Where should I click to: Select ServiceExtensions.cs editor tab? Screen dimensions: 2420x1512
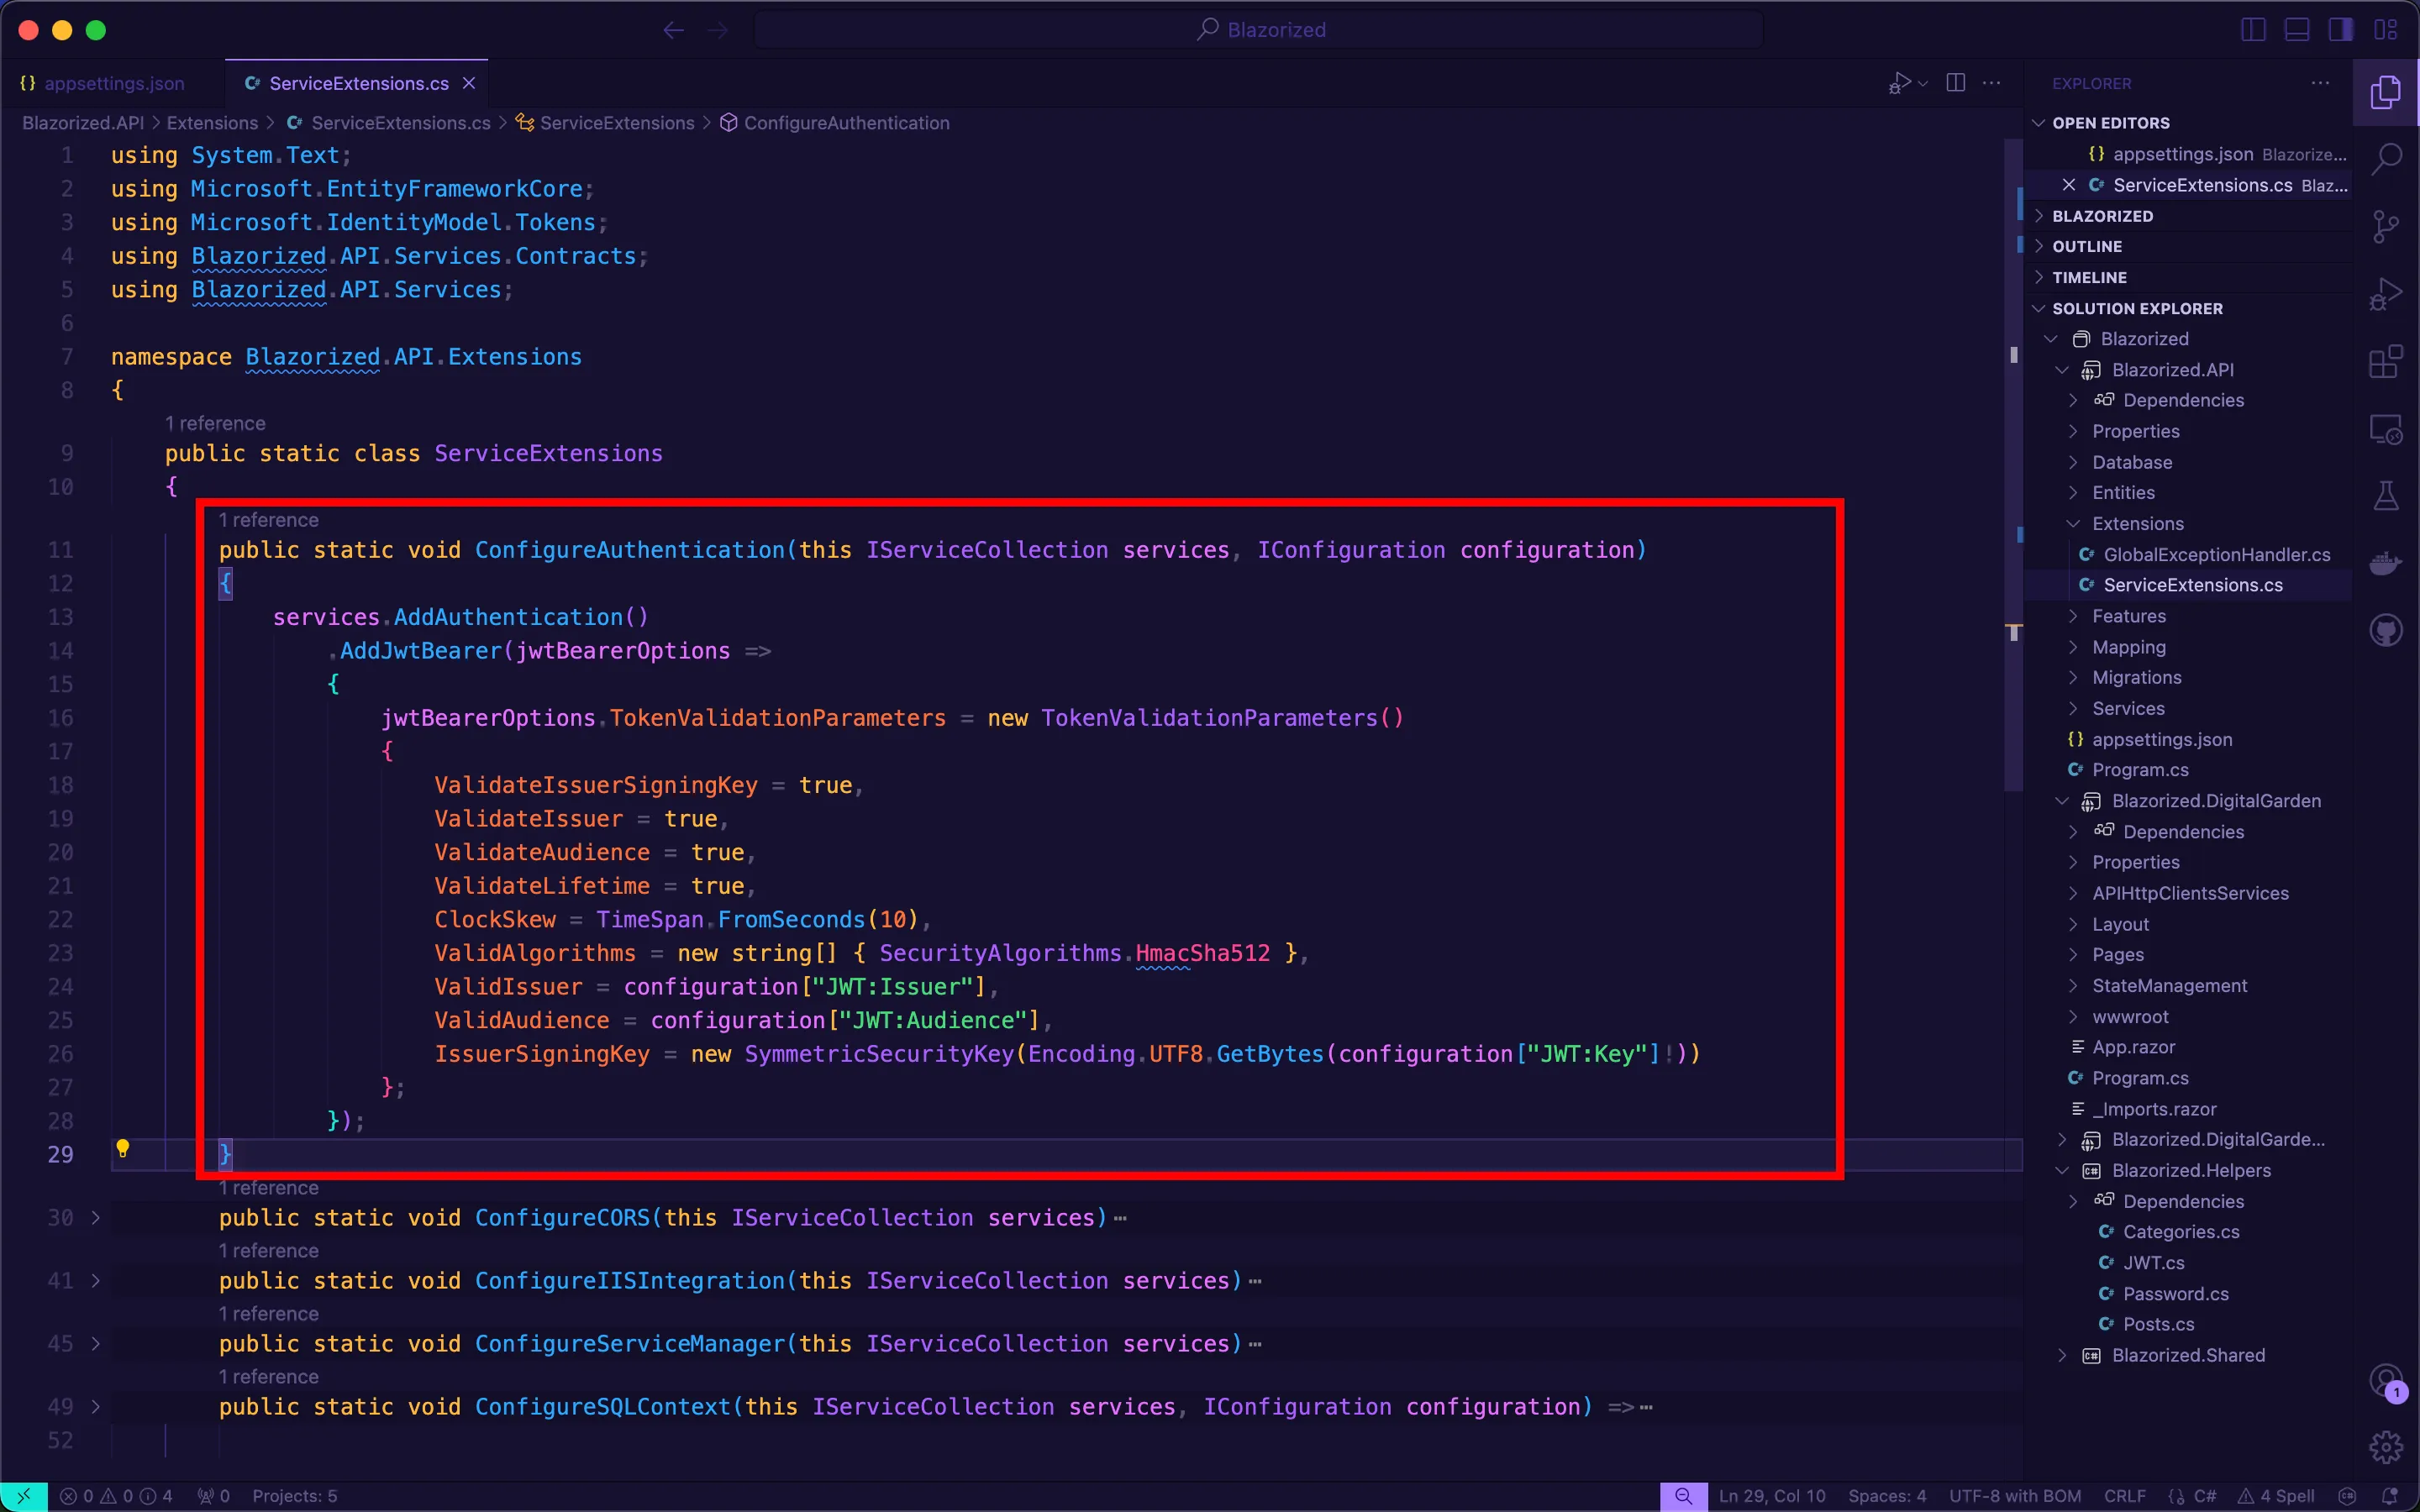click(x=358, y=83)
